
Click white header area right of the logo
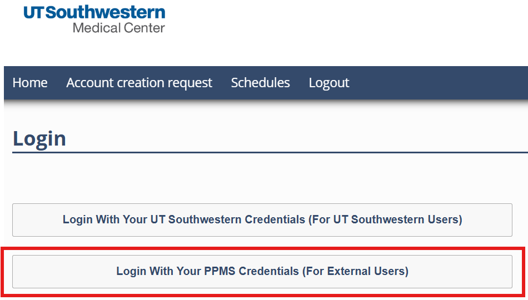click(x=345, y=31)
